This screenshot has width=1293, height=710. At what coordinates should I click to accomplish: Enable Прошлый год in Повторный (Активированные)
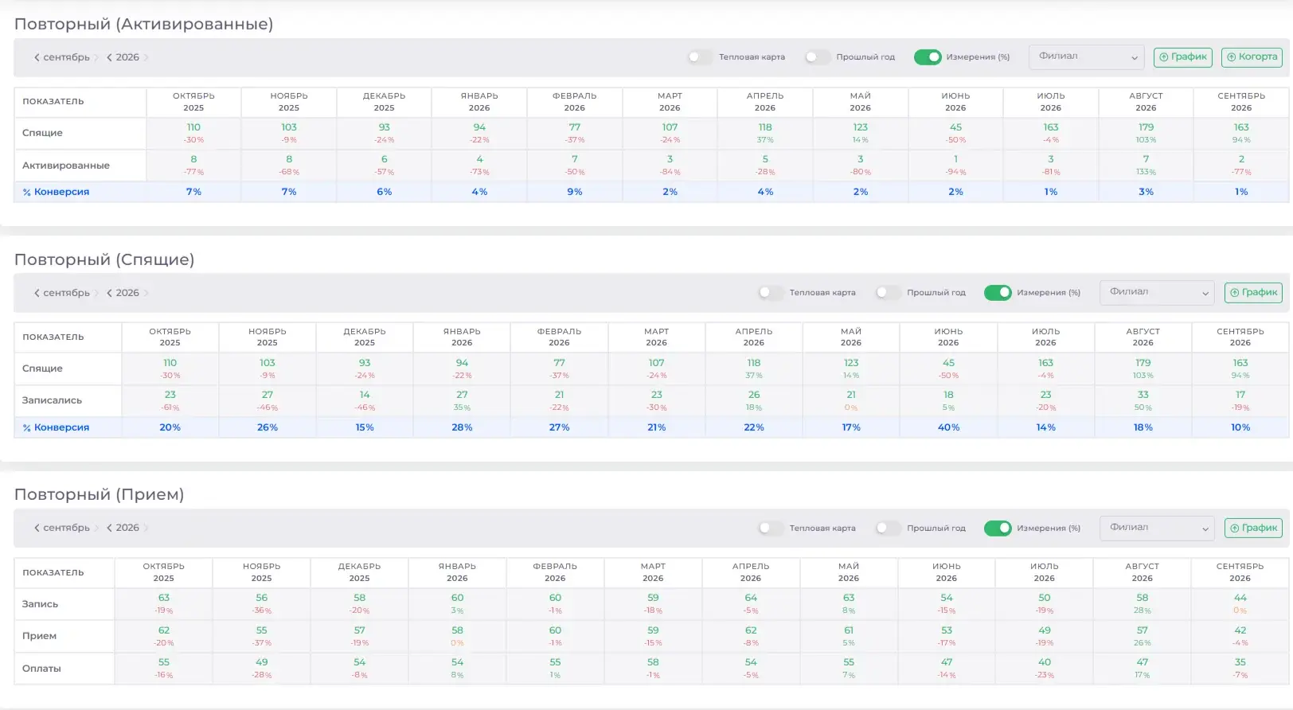click(x=818, y=57)
